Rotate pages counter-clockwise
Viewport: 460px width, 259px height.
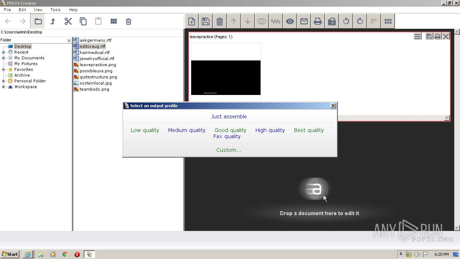pos(346,22)
